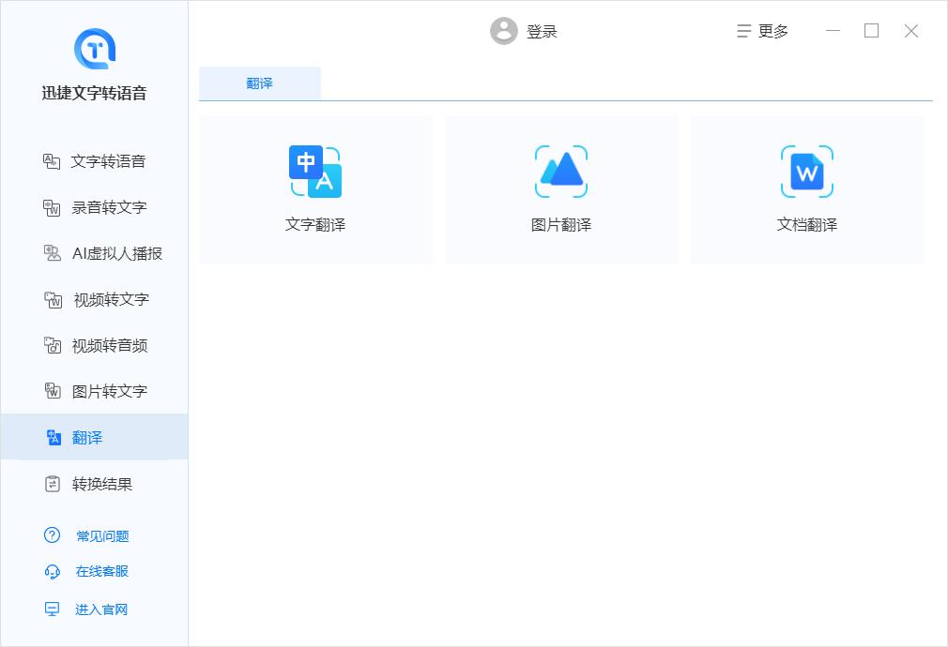The image size is (948, 647).
Task: Open the 图片翻译 card
Action: (561, 189)
